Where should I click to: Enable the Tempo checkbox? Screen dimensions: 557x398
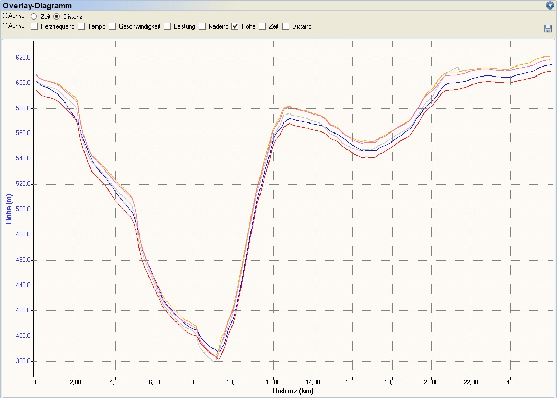(81, 26)
